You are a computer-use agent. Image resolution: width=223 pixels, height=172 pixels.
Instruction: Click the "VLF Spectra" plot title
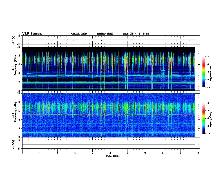[32, 34]
